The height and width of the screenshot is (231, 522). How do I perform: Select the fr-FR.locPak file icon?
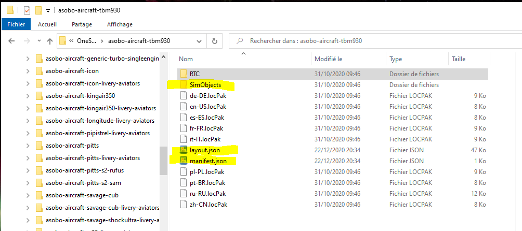[x=184, y=128]
